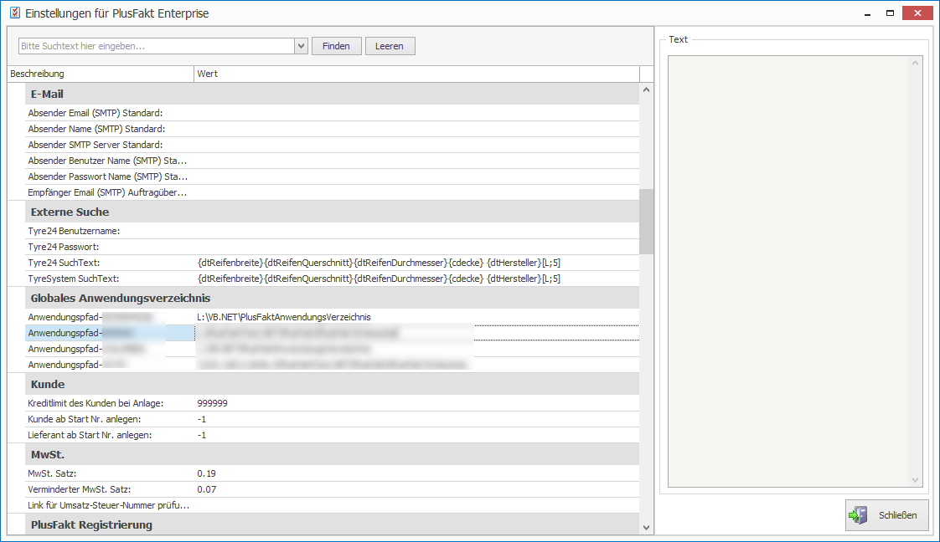940x542 pixels.
Task: Select 'Absender Name (SMTP) Standard:' row
Action: (x=332, y=129)
